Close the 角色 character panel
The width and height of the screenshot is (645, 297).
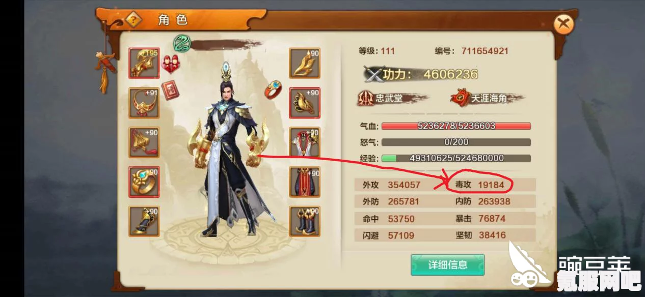point(564,24)
